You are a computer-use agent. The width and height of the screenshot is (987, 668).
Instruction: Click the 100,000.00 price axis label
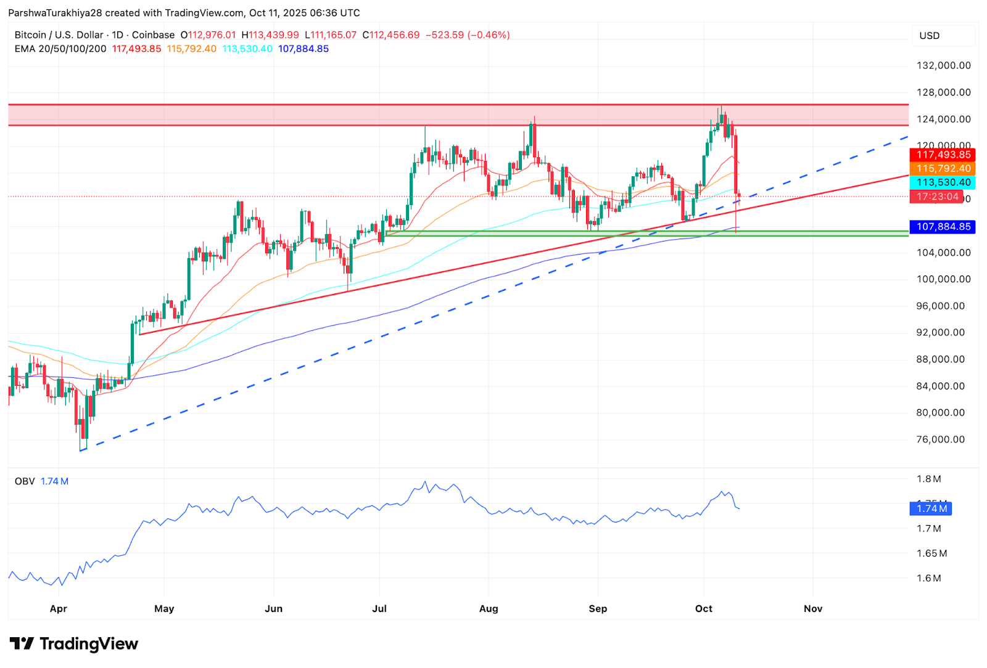(943, 279)
